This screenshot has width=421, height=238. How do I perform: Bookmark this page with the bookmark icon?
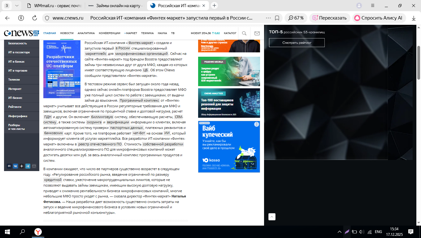coord(277,18)
